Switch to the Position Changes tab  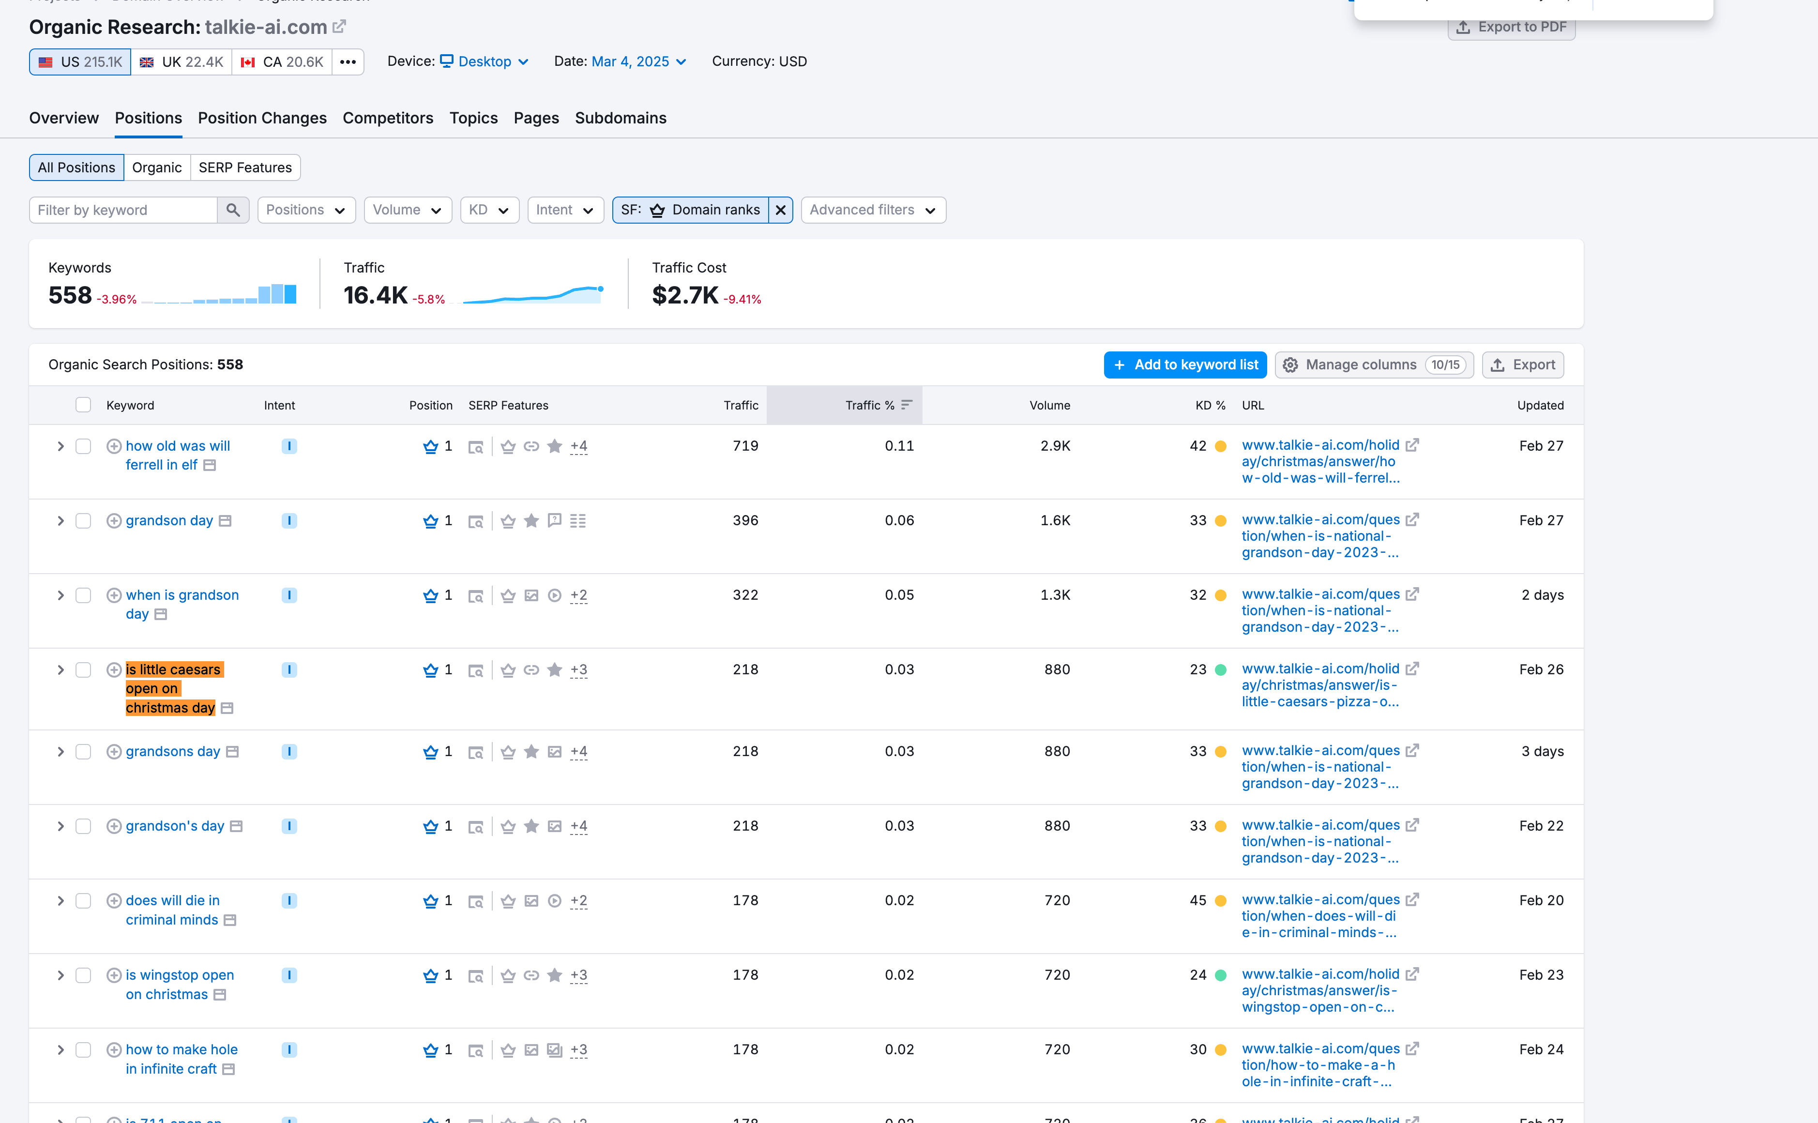(x=261, y=118)
